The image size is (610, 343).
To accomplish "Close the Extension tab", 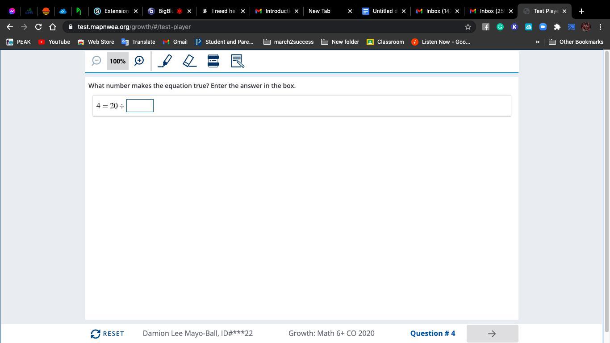I will coord(136,11).
